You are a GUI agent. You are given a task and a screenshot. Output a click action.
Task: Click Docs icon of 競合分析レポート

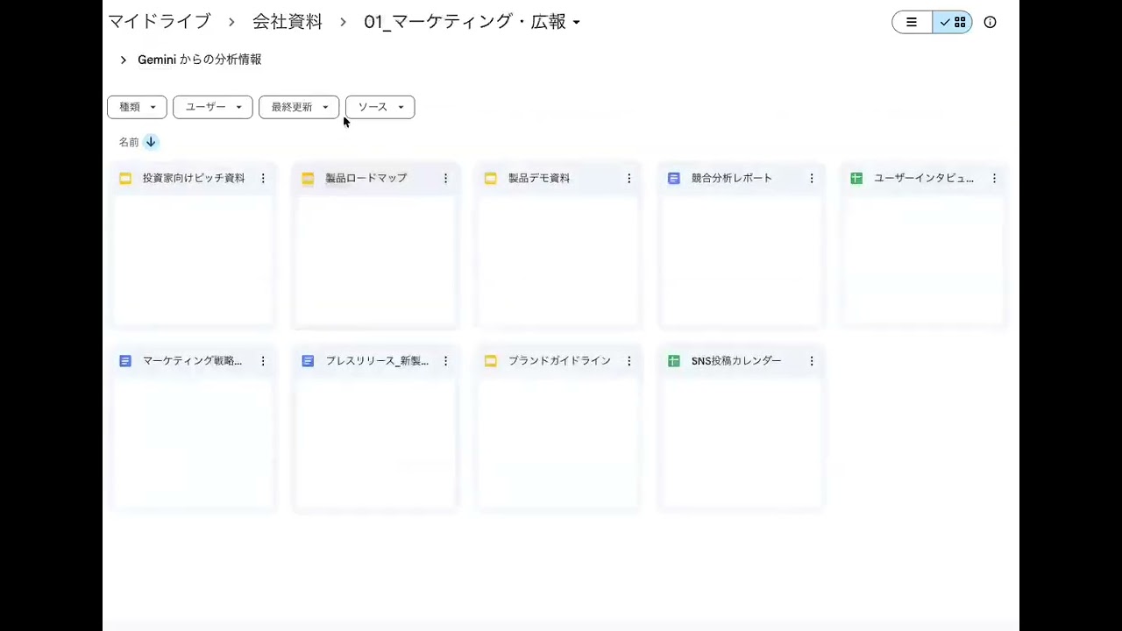[674, 178]
